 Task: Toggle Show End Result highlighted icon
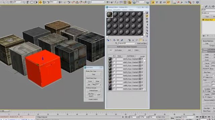pyautogui.click(x=140, y=40)
